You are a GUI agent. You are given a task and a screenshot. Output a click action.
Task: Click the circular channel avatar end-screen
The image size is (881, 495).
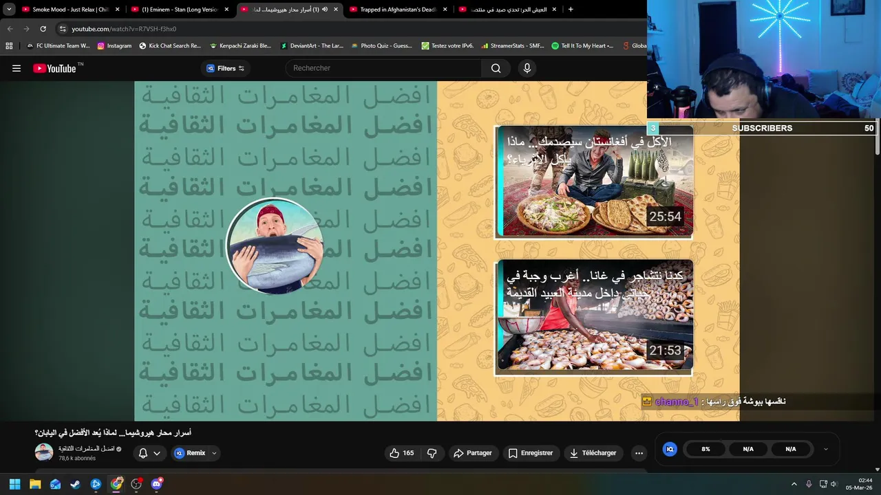coord(275,246)
